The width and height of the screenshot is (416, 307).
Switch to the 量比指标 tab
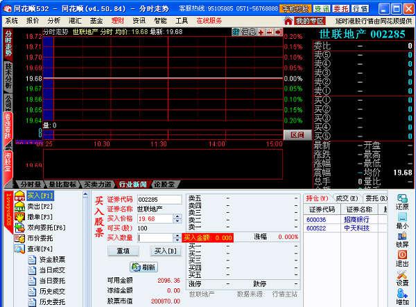62,184
